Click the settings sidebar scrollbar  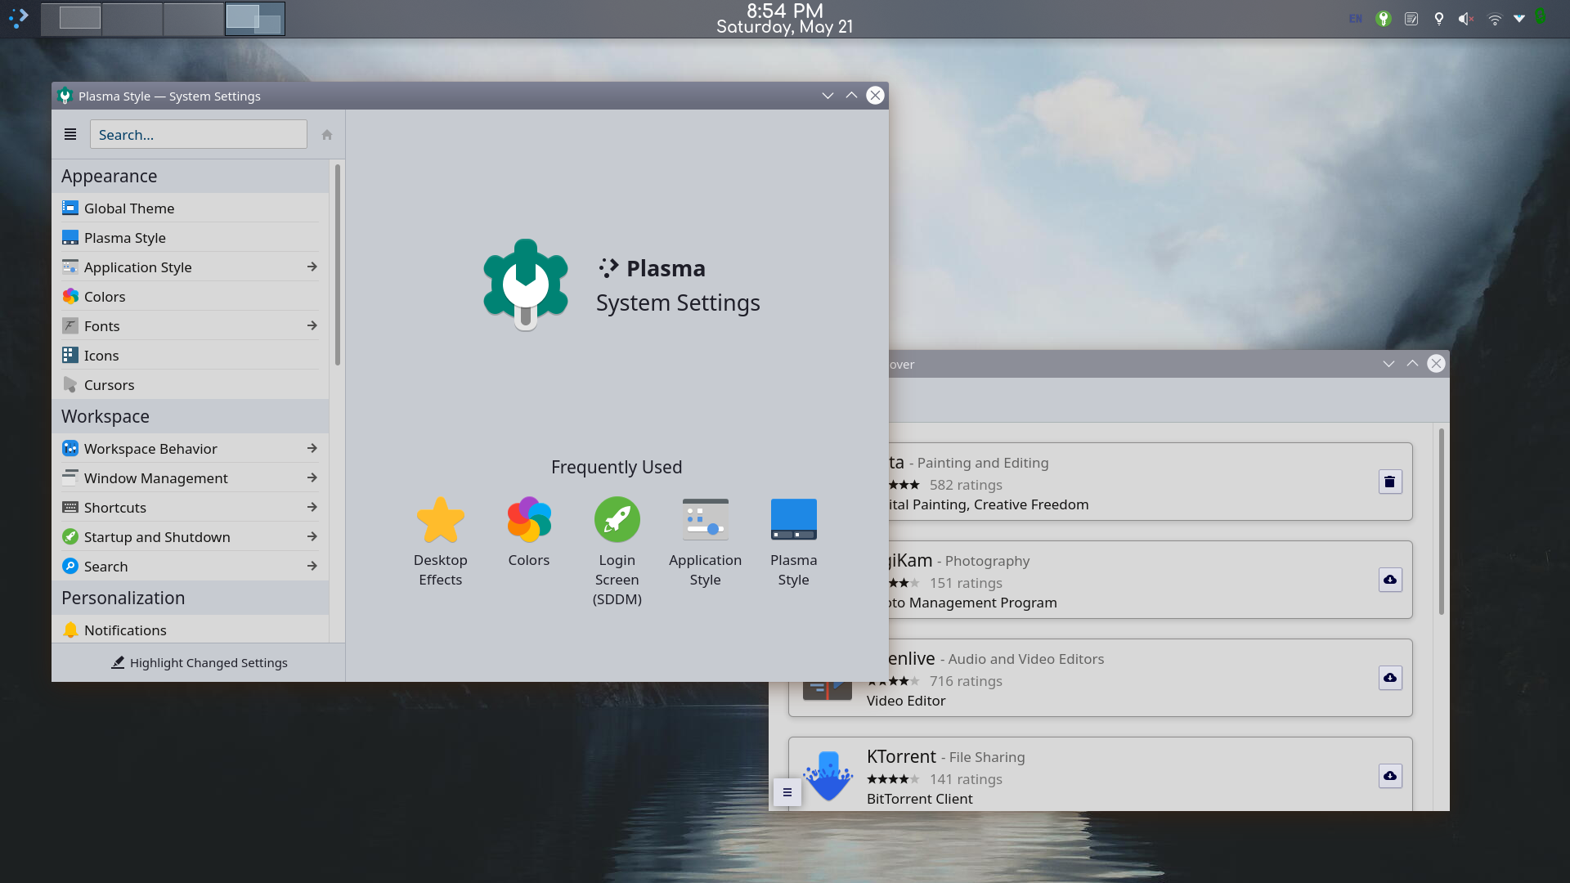(337, 265)
